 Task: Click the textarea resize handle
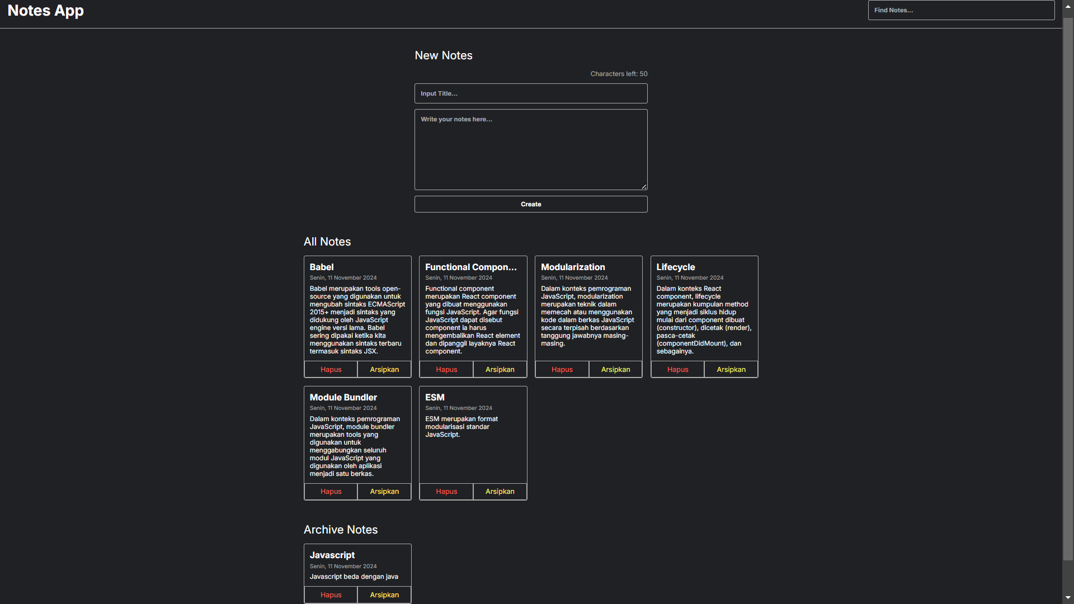coord(644,187)
